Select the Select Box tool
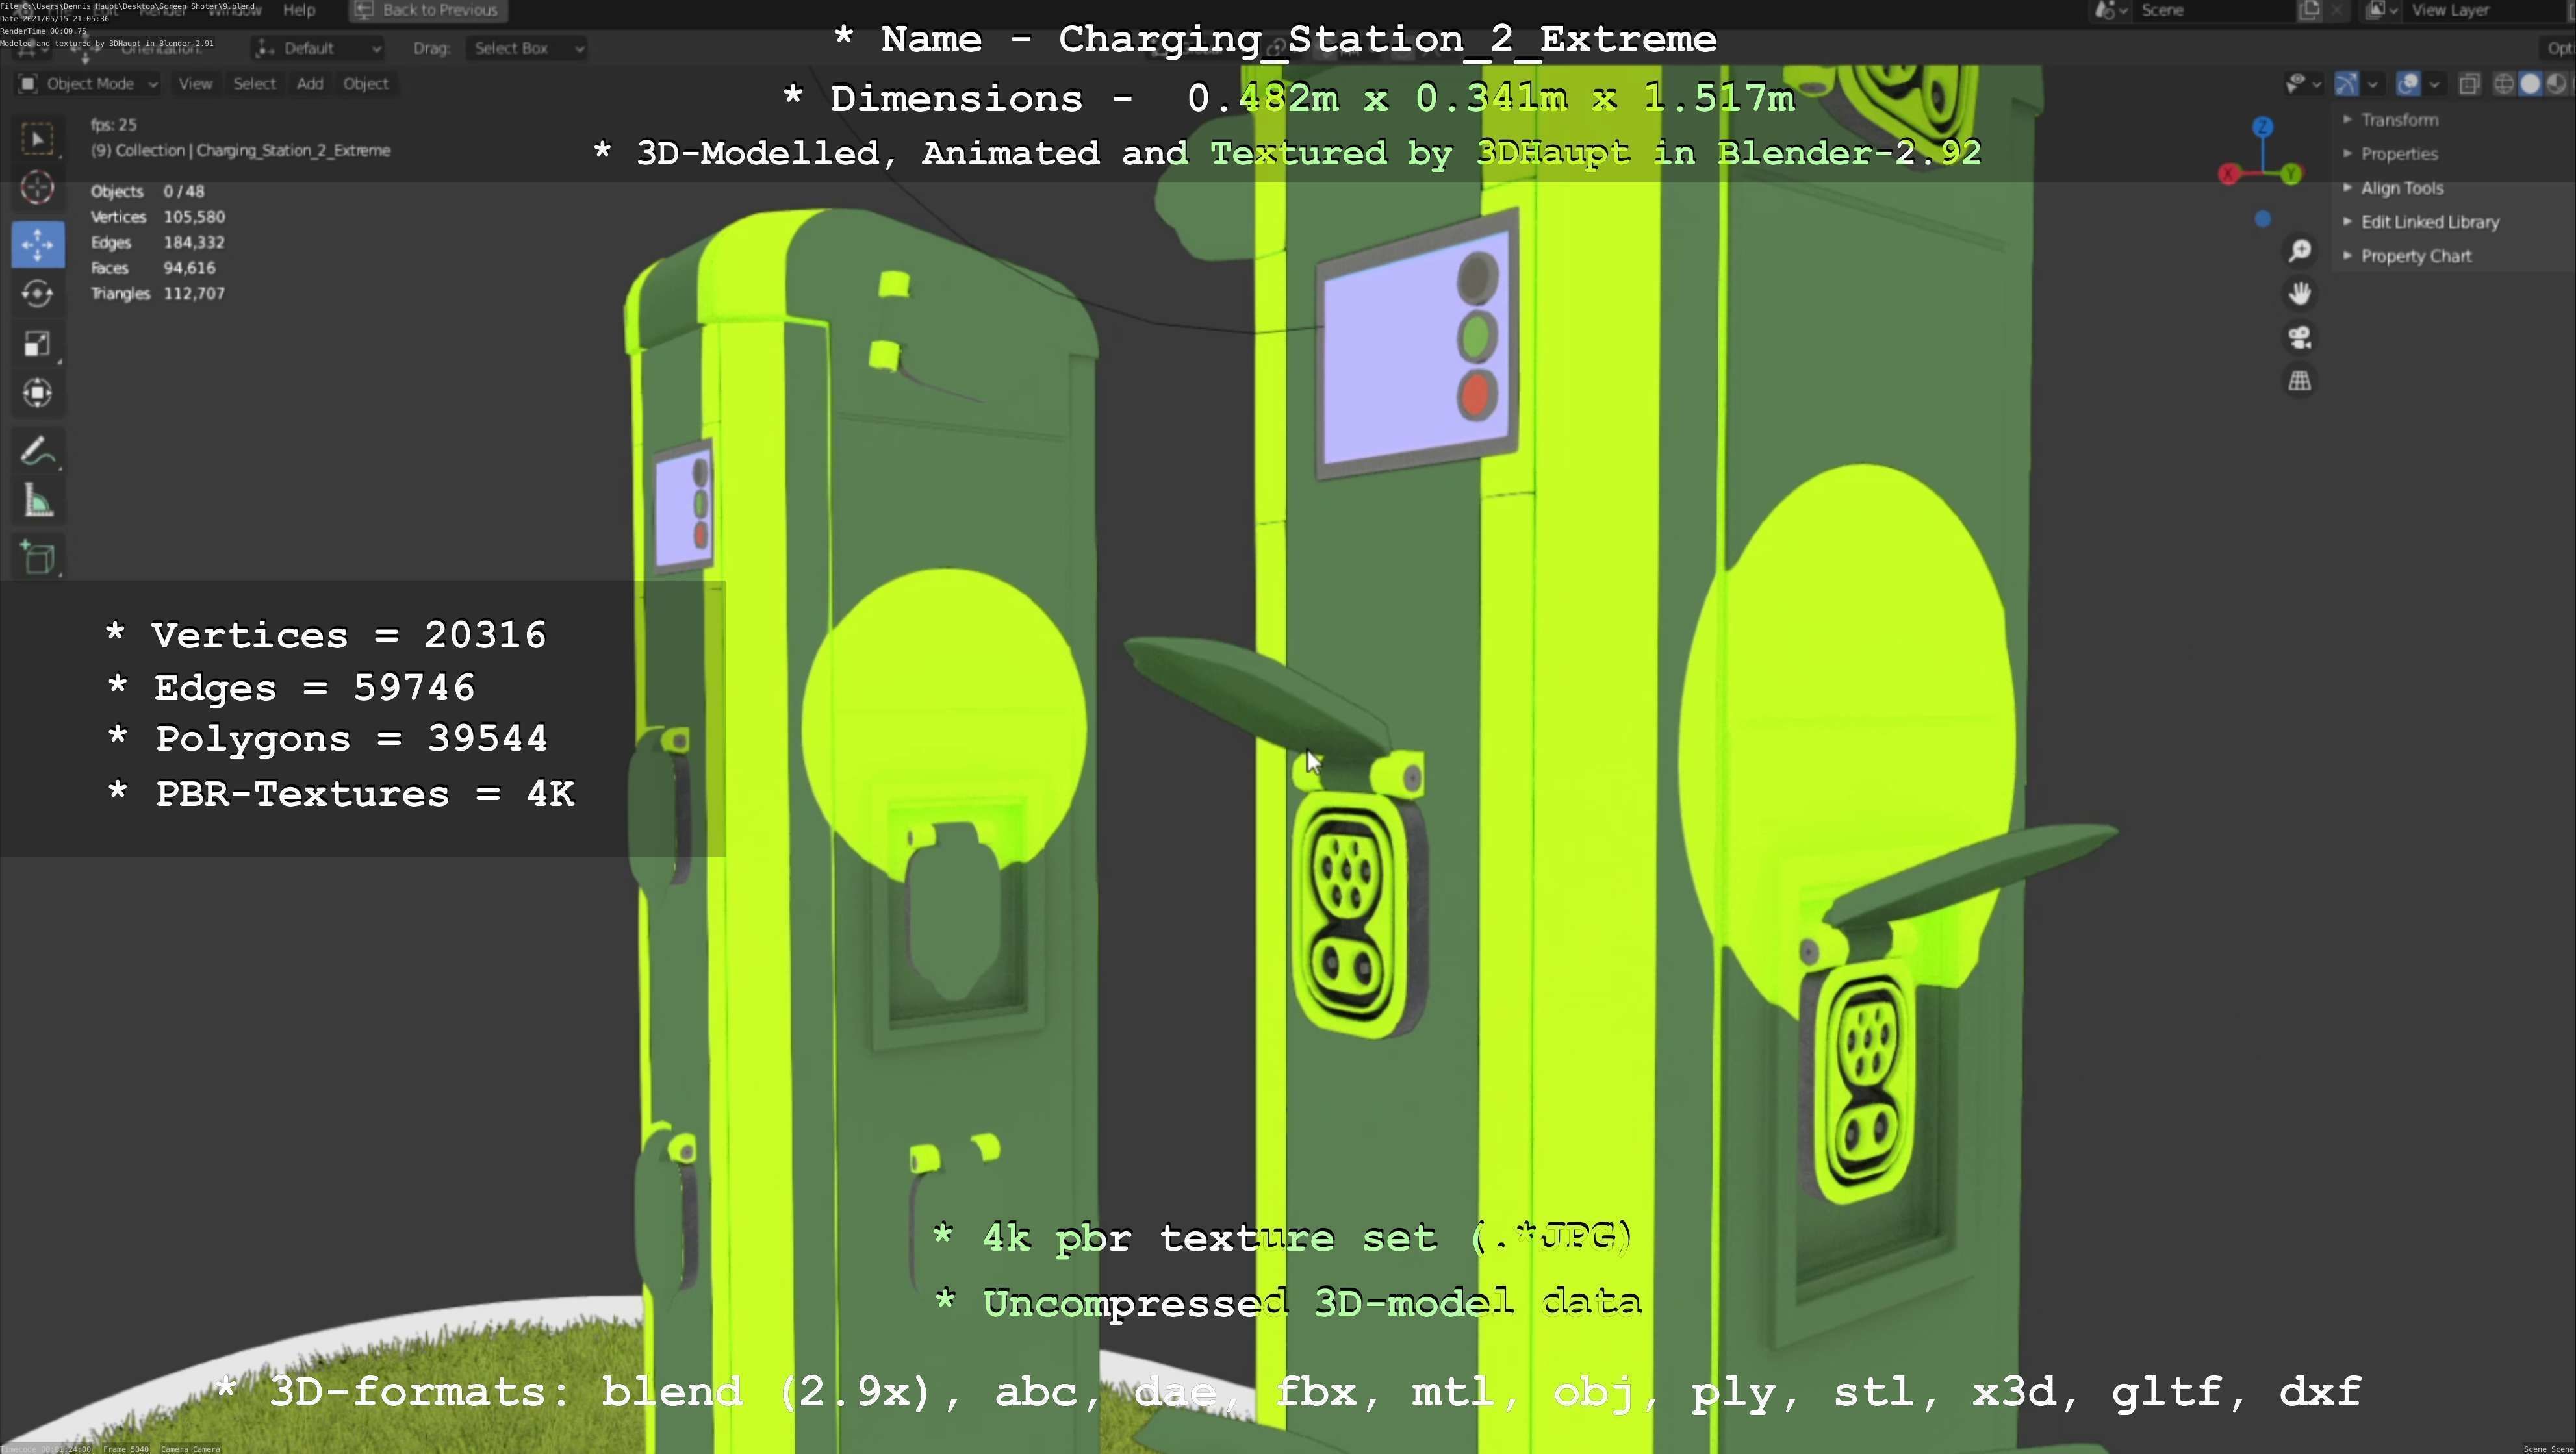 pyautogui.click(x=37, y=139)
